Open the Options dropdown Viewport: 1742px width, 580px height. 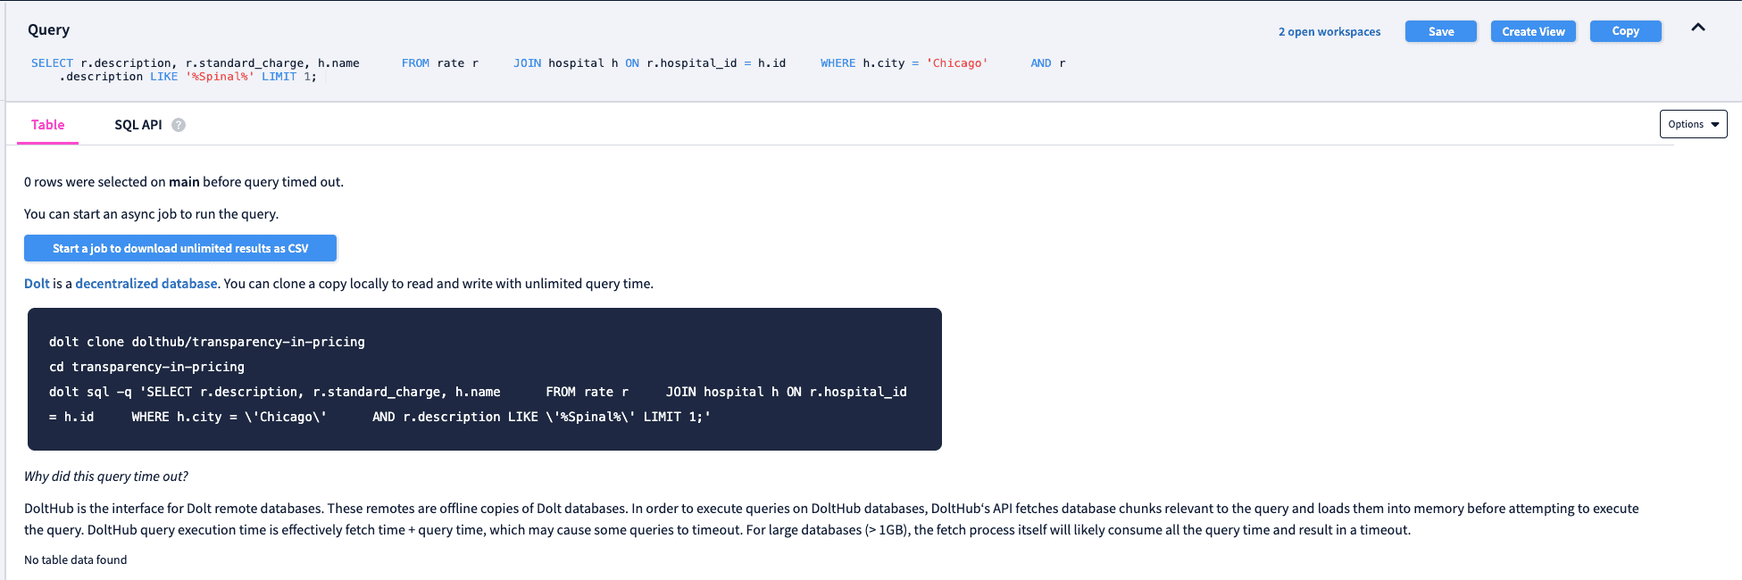(x=1693, y=124)
